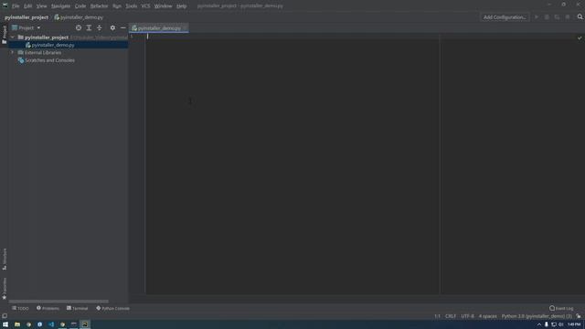This screenshot has height=329, width=585.
Task: Hide the Project tool window with minus icon
Action: [x=123, y=27]
